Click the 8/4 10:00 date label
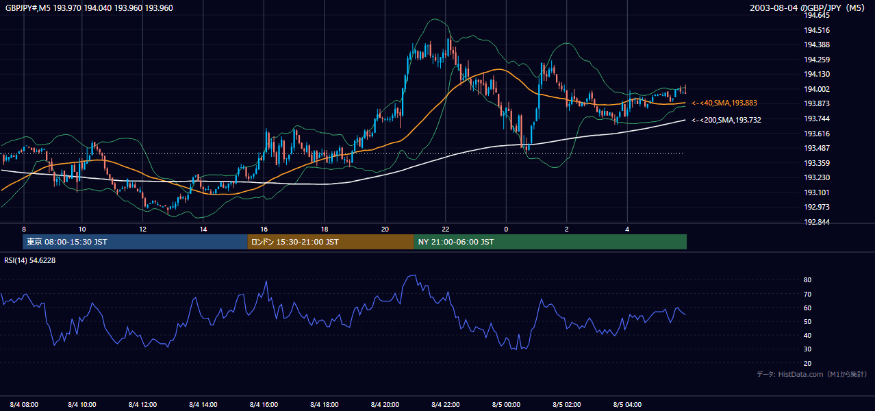The image size is (875, 411). (82, 404)
